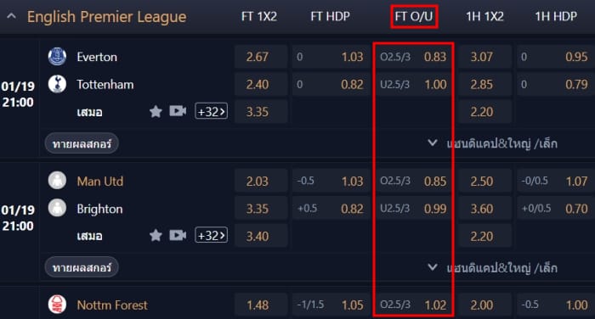Image resolution: width=595 pixels, height=319 pixels.
Task: Click the Everton team crest icon
Action: [x=57, y=57]
